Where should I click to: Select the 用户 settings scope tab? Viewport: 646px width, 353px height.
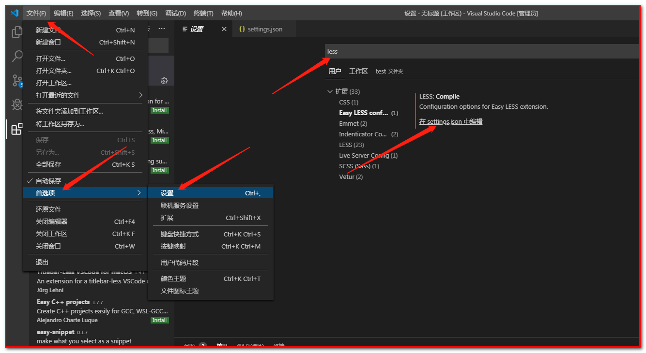[335, 71]
